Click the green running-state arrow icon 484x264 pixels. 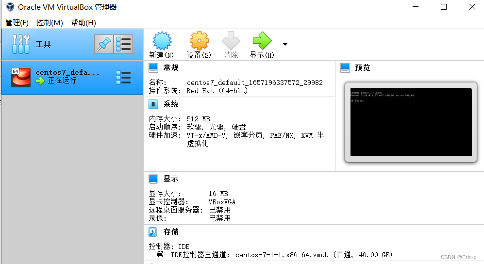click(40, 81)
